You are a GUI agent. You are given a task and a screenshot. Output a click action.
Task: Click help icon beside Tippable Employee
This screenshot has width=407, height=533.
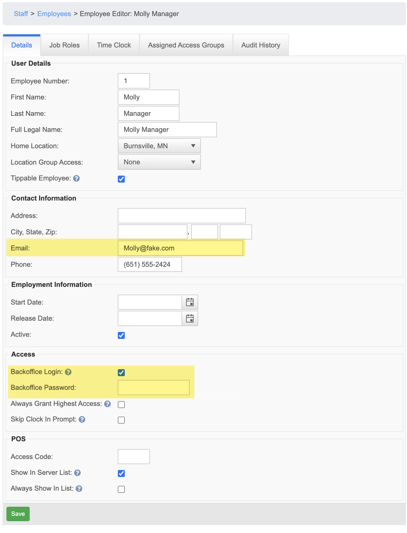click(76, 179)
